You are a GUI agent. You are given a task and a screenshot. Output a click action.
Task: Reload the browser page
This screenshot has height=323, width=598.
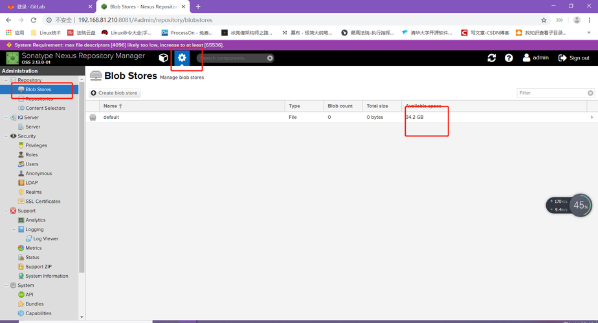tap(34, 20)
